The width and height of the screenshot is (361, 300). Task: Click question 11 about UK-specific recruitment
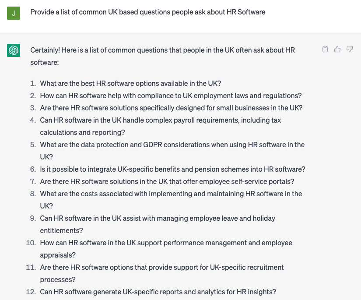point(162,273)
